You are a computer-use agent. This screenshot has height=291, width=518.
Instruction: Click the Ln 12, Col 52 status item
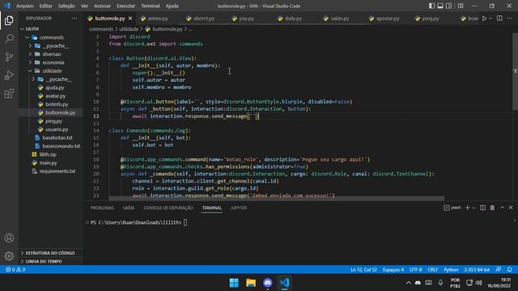pyautogui.click(x=363, y=269)
